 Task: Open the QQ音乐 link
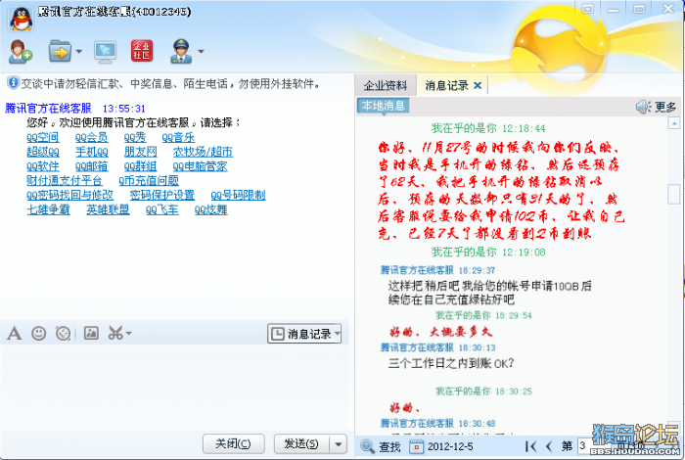pos(178,137)
